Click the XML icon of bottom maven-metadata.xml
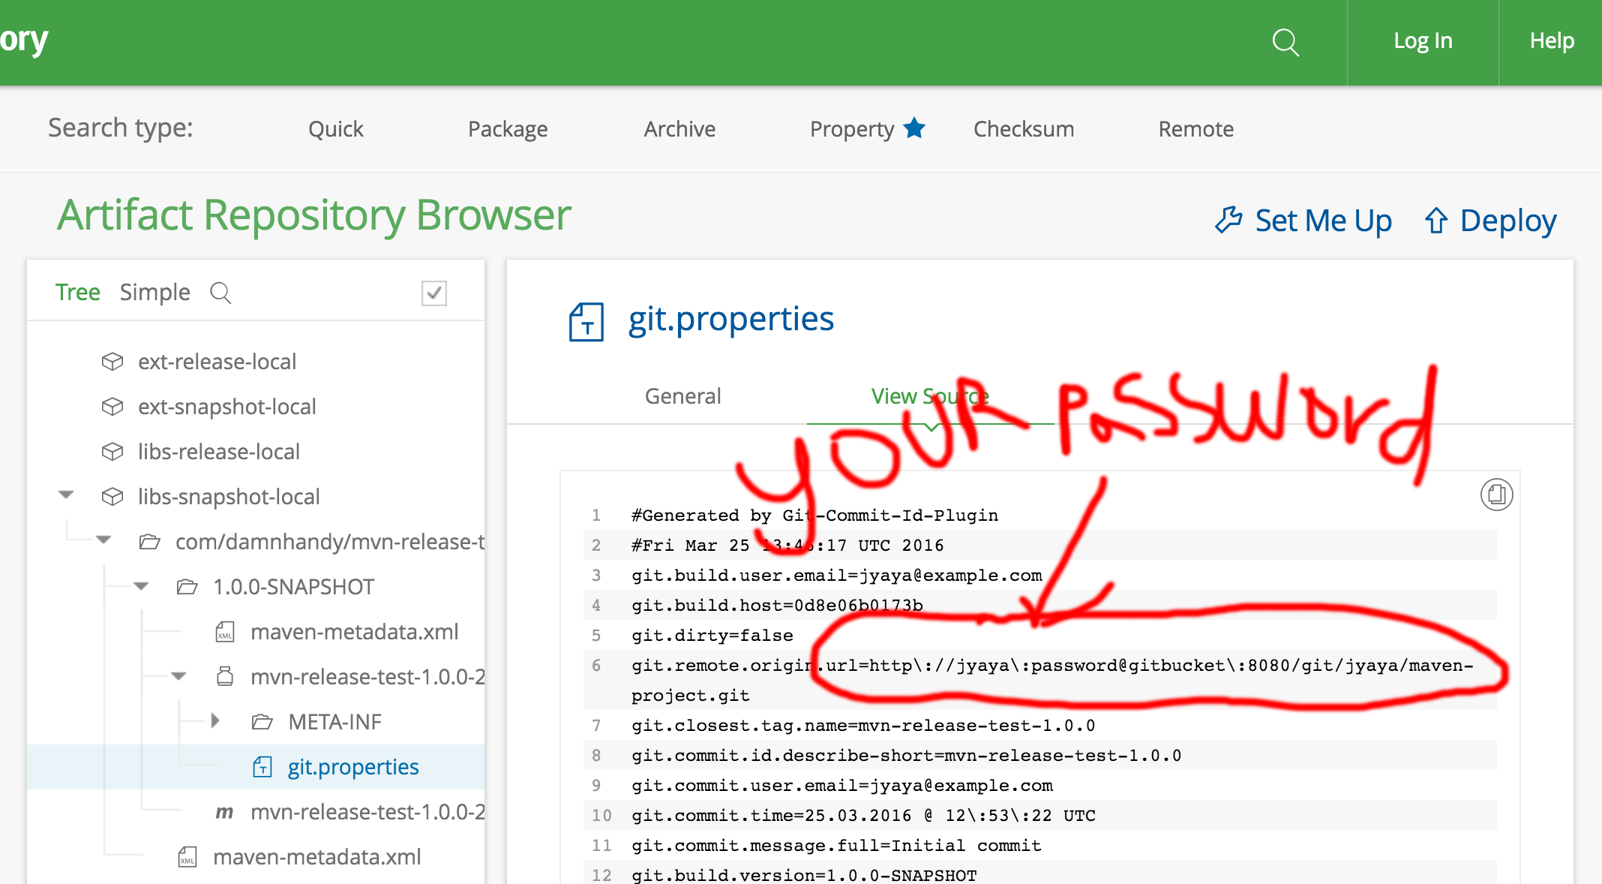 click(x=187, y=857)
